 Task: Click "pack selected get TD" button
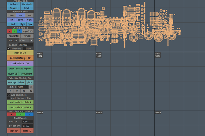(20, 58)
